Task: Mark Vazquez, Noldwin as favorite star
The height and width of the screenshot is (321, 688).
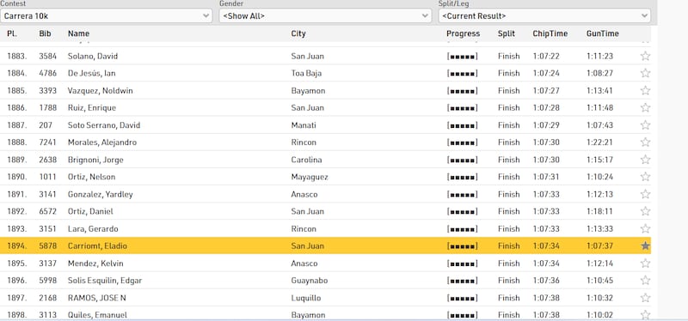Action: 645,91
